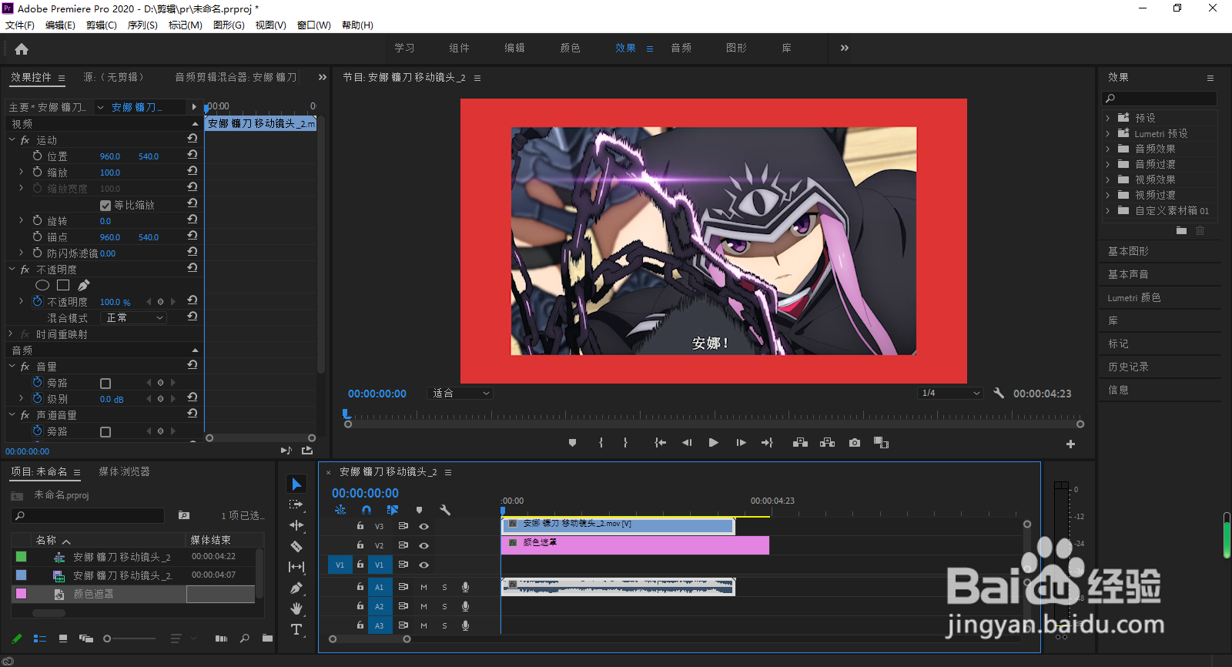Screen dimensions: 1232x667
Task: Open the zoom level fit dropdown
Action: pos(460,393)
